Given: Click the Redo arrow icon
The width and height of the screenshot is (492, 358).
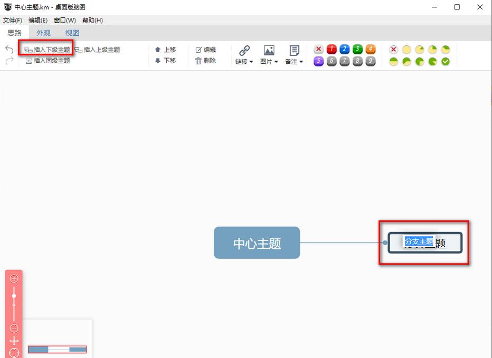Looking at the screenshot, I should tap(9, 59).
